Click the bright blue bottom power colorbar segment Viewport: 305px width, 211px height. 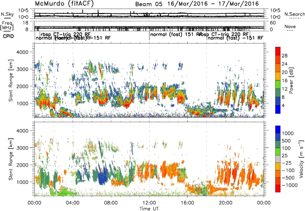point(278,110)
